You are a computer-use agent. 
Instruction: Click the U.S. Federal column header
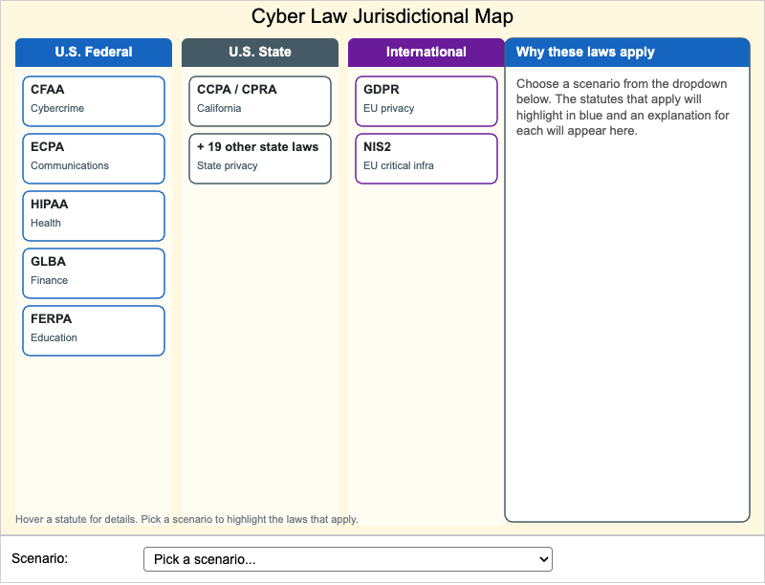[94, 53]
